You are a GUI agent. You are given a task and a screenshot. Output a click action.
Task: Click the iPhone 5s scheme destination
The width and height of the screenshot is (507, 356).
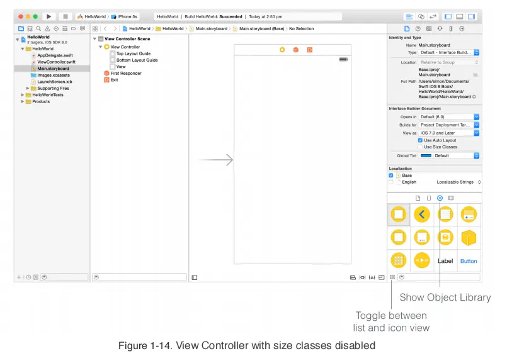click(125, 16)
